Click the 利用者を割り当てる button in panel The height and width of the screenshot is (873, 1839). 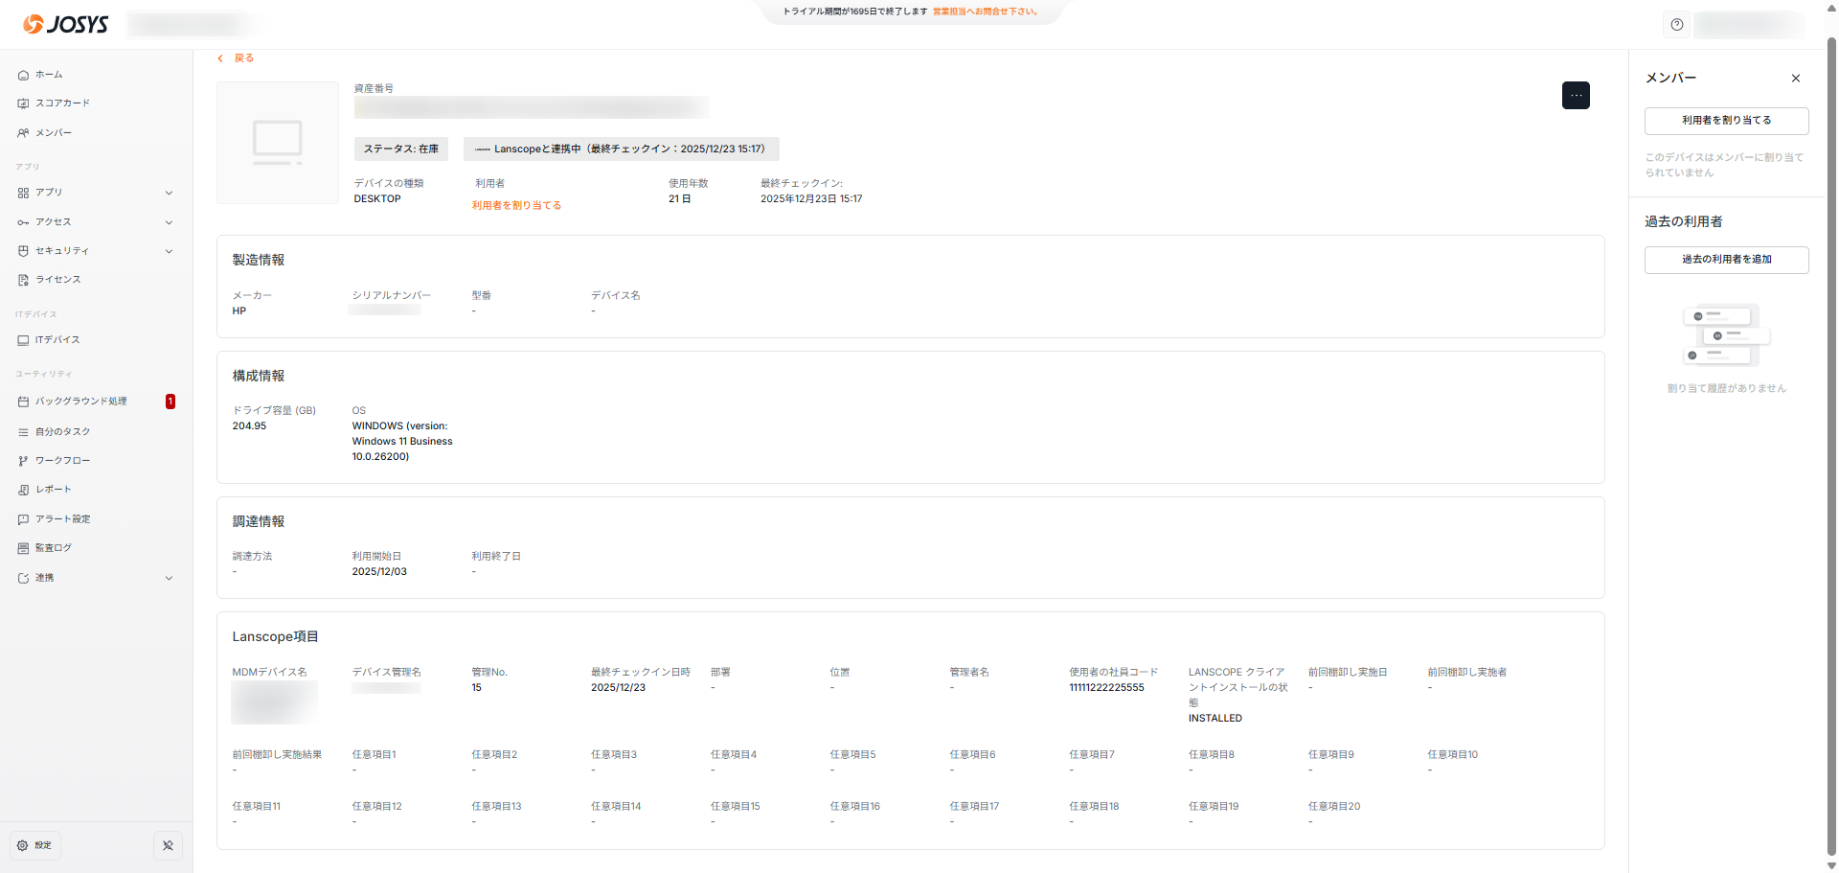[x=1726, y=121]
